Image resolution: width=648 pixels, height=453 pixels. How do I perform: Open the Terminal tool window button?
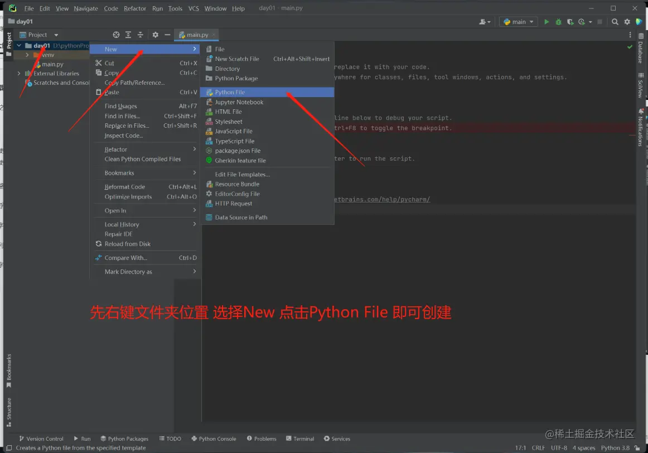[x=300, y=438]
